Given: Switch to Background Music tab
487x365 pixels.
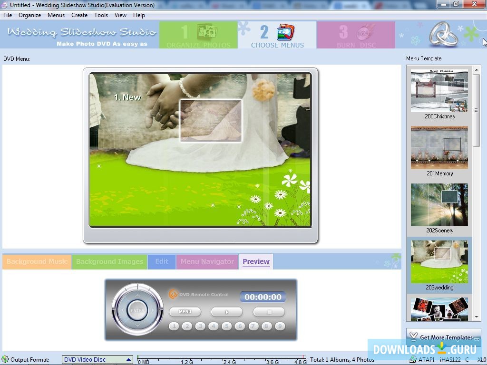Looking at the screenshot, I should pos(37,262).
